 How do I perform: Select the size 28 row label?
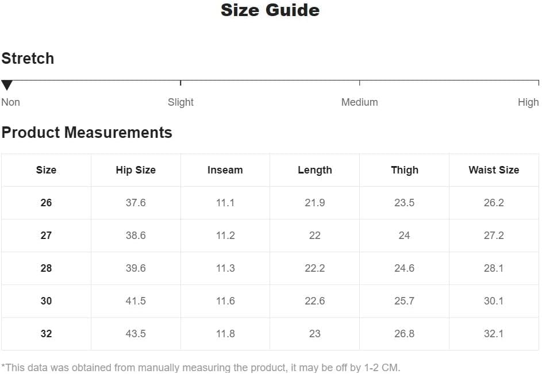(x=47, y=268)
